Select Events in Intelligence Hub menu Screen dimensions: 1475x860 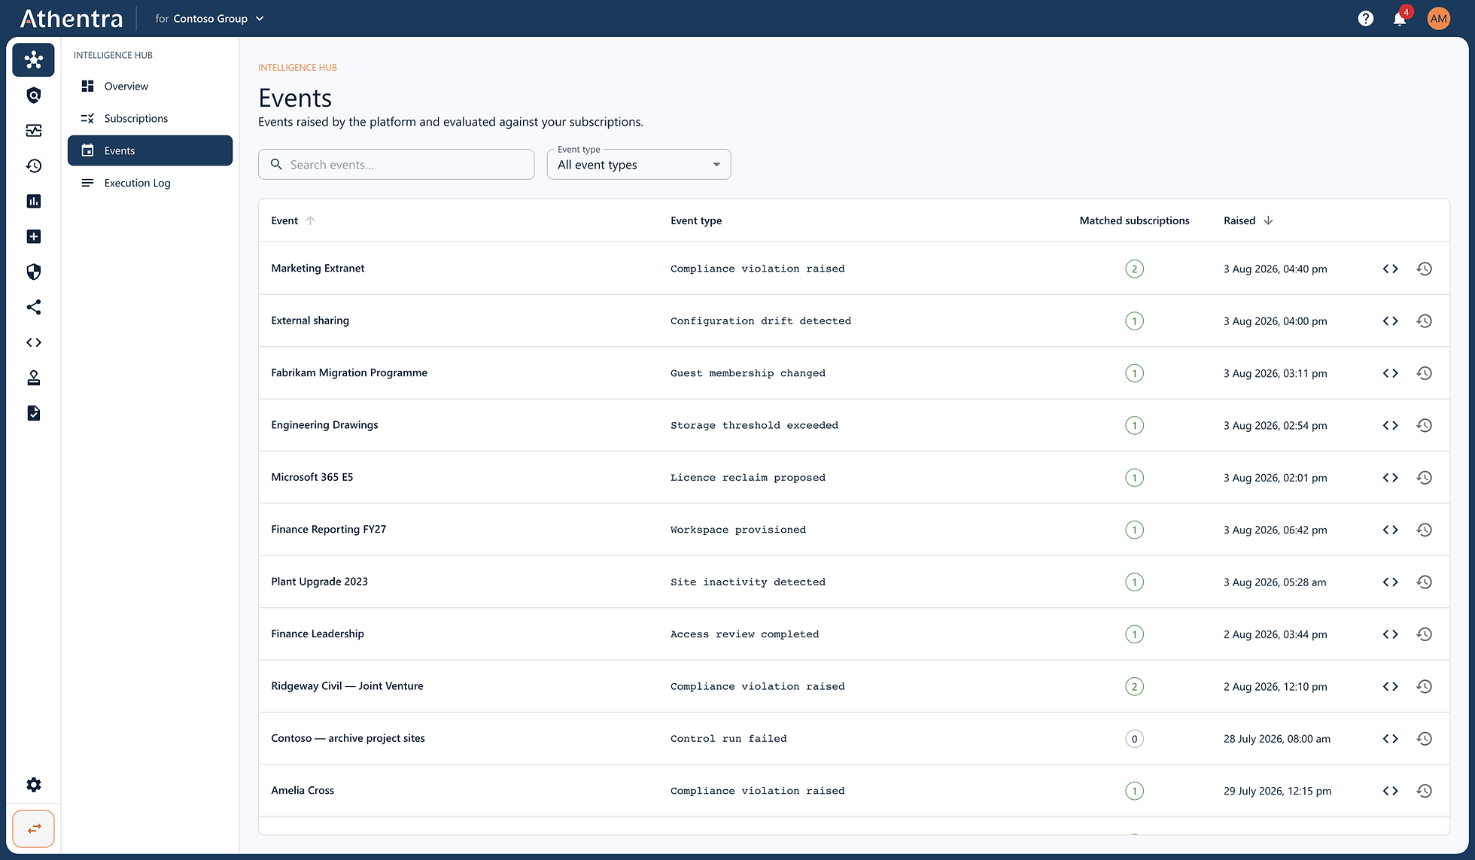[150, 150]
